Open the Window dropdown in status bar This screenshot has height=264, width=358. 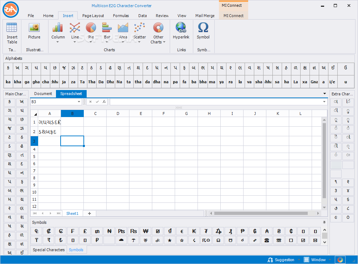(x=330, y=260)
